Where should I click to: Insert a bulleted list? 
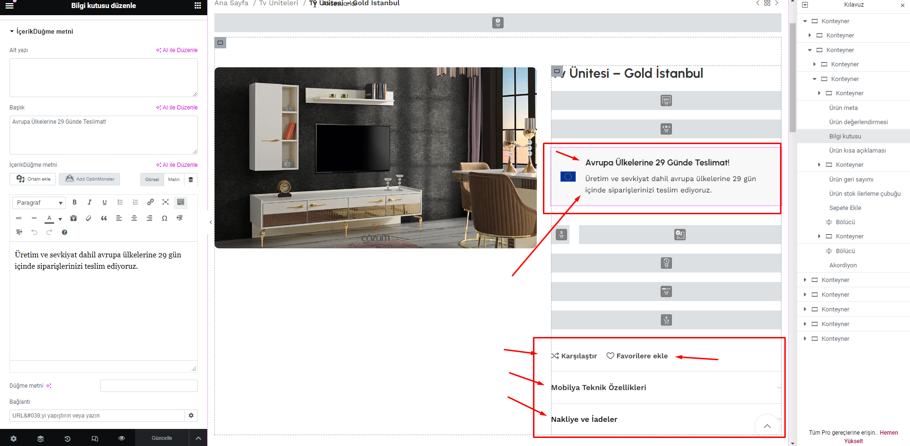pos(120,202)
